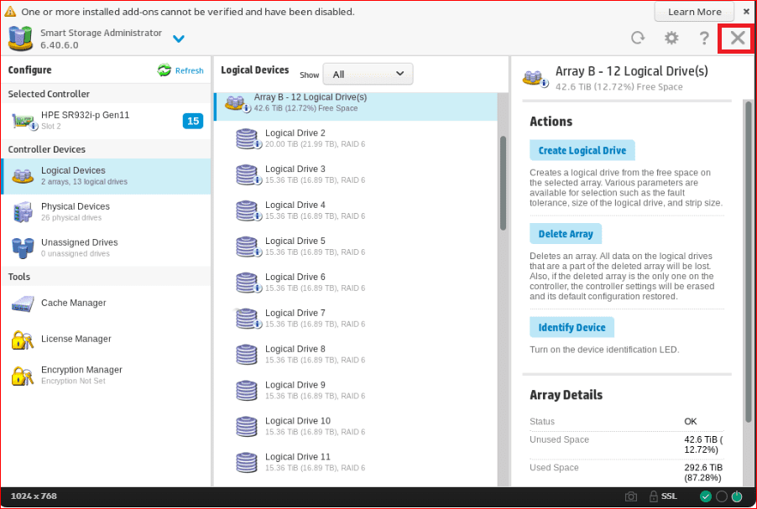This screenshot has width=757, height=509.
Task: Open License Manager tool
Action: tap(76, 340)
